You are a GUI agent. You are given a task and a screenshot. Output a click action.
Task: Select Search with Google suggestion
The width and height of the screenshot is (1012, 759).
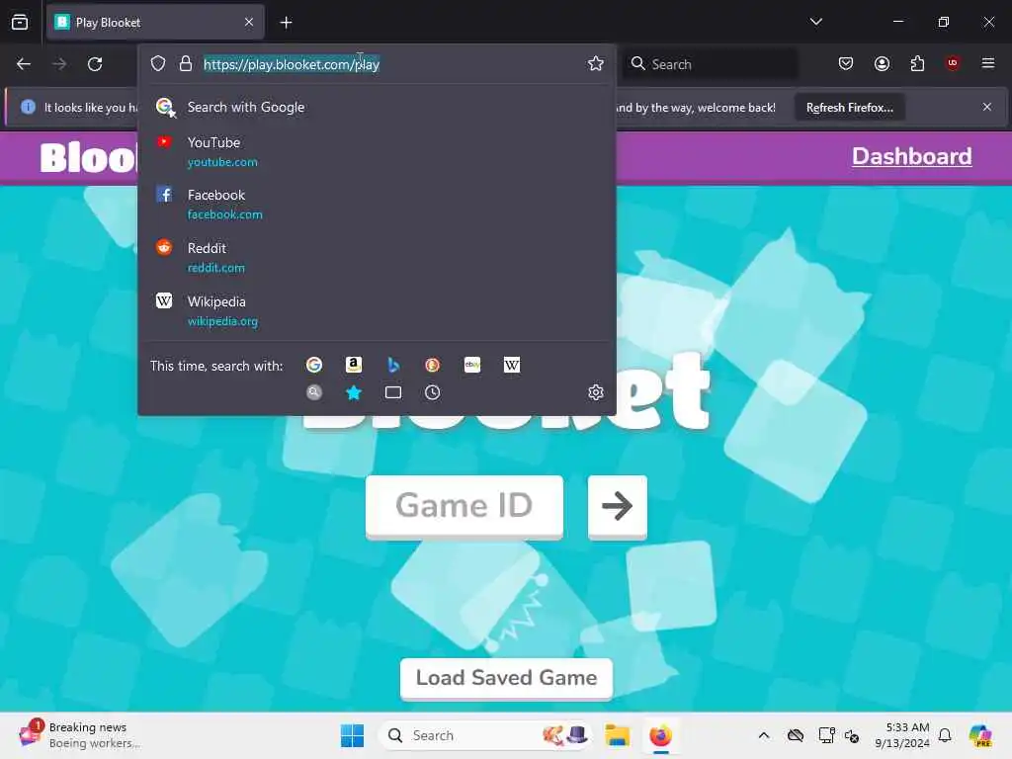coord(377,107)
